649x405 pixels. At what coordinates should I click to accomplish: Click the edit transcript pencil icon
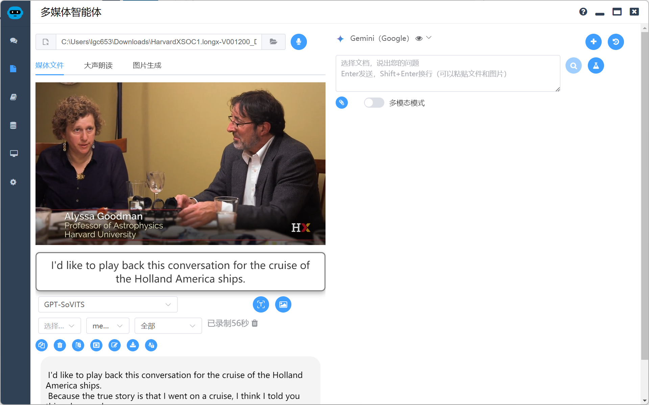[x=115, y=345]
